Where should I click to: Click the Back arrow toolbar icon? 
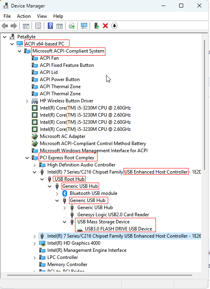click(x=5, y=26)
